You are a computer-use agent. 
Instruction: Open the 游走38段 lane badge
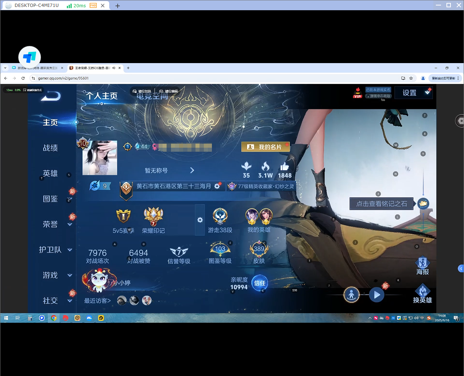pyautogui.click(x=220, y=216)
